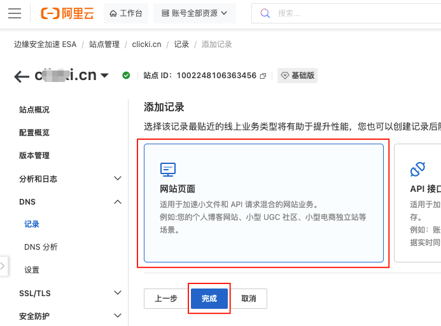The width and height of the screenshot is (441, 326).
Task: Open the 账号全部资源 dropdown
Action: click(195, 13)
